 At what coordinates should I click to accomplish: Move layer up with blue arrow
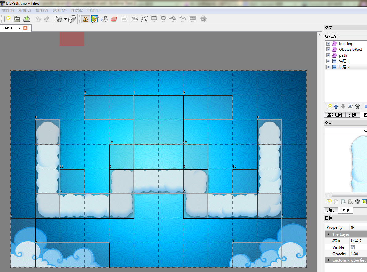[x=336, y=106]
